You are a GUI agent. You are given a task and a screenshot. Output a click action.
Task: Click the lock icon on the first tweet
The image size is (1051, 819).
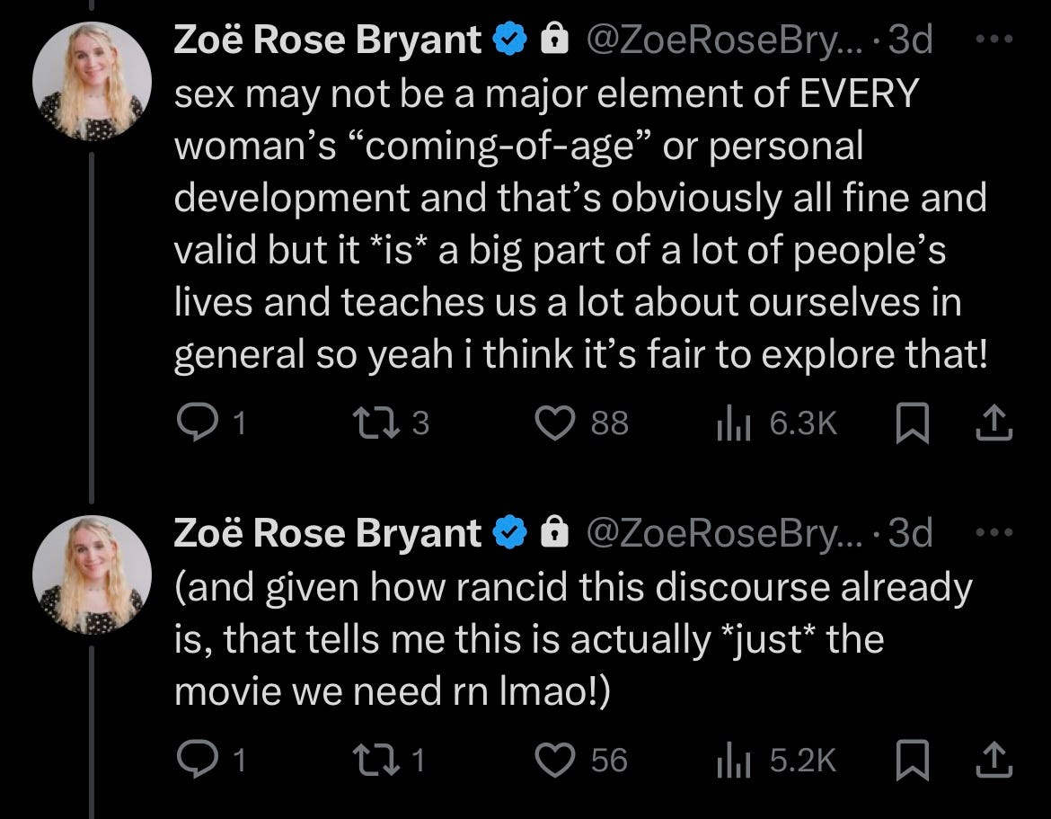(552, 38)
